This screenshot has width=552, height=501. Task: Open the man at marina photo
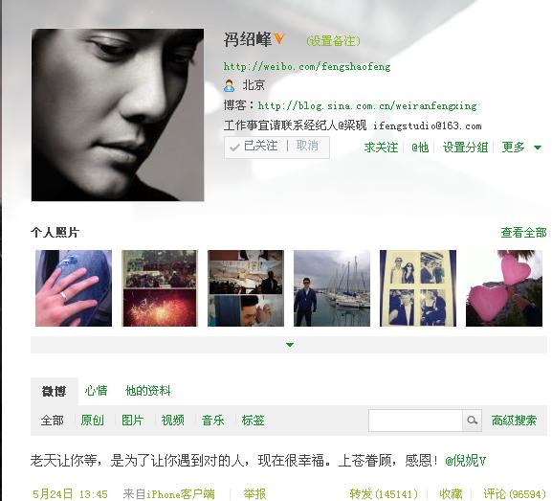click(332, 288)
